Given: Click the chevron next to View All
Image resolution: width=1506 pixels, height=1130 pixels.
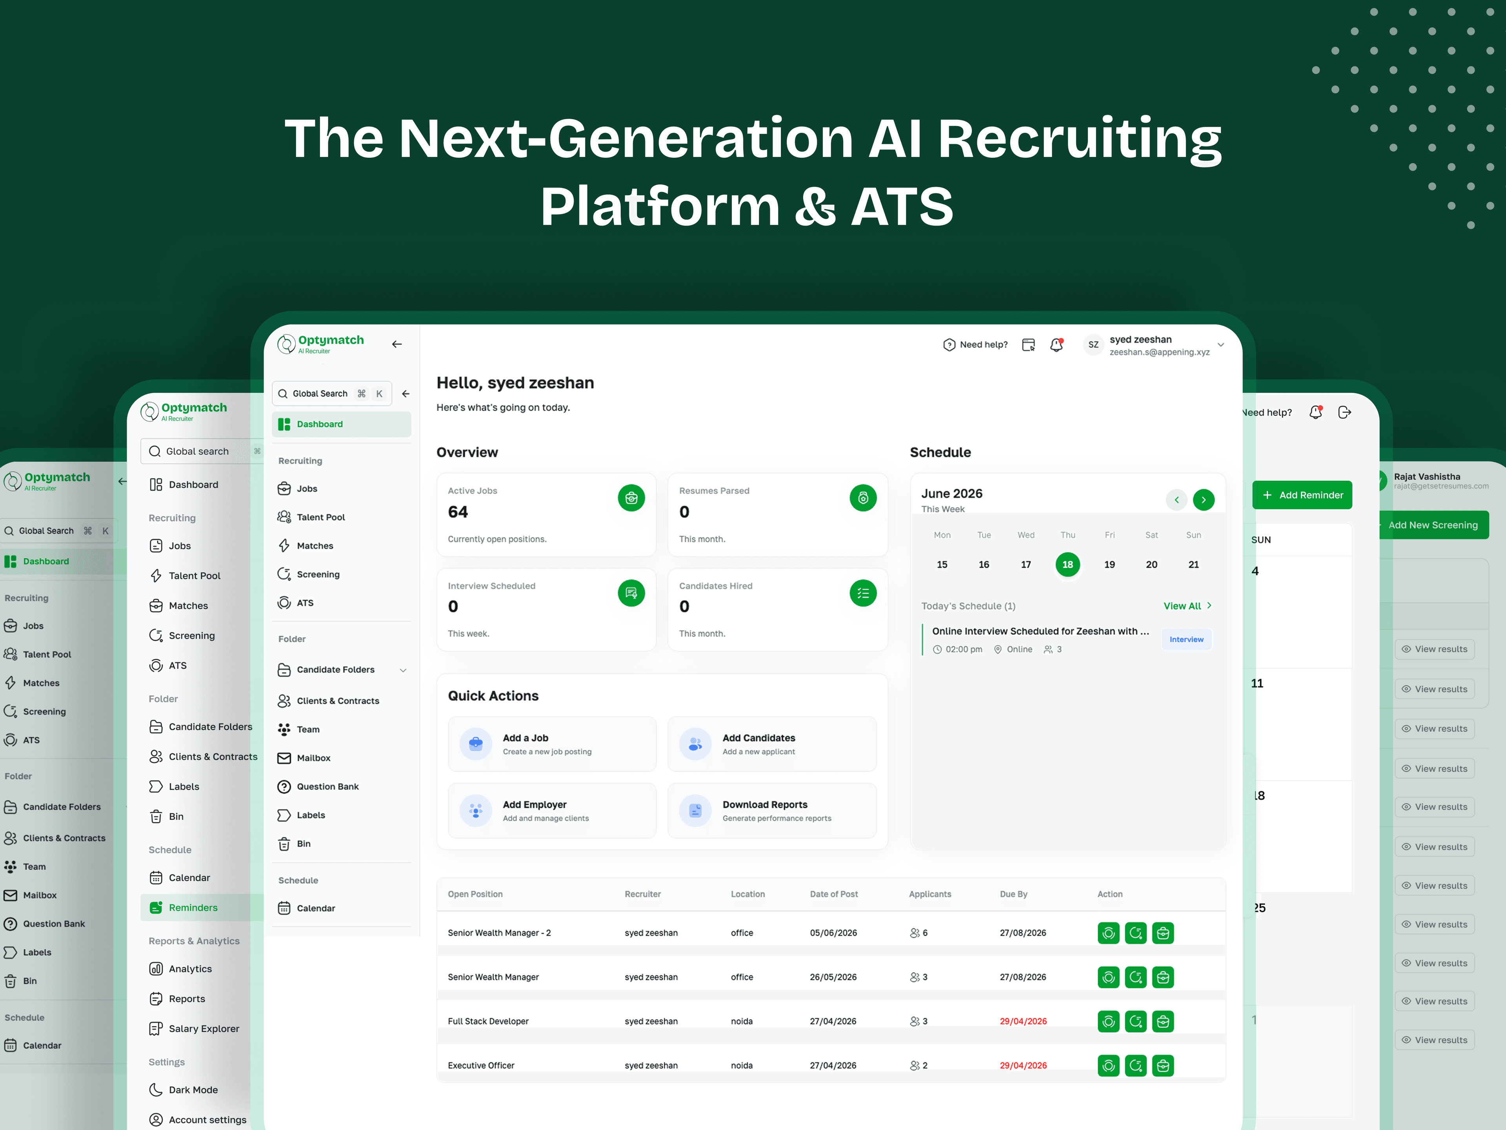Looking at the screenshot, I should pyautogui.click(x=1209, y=605).
